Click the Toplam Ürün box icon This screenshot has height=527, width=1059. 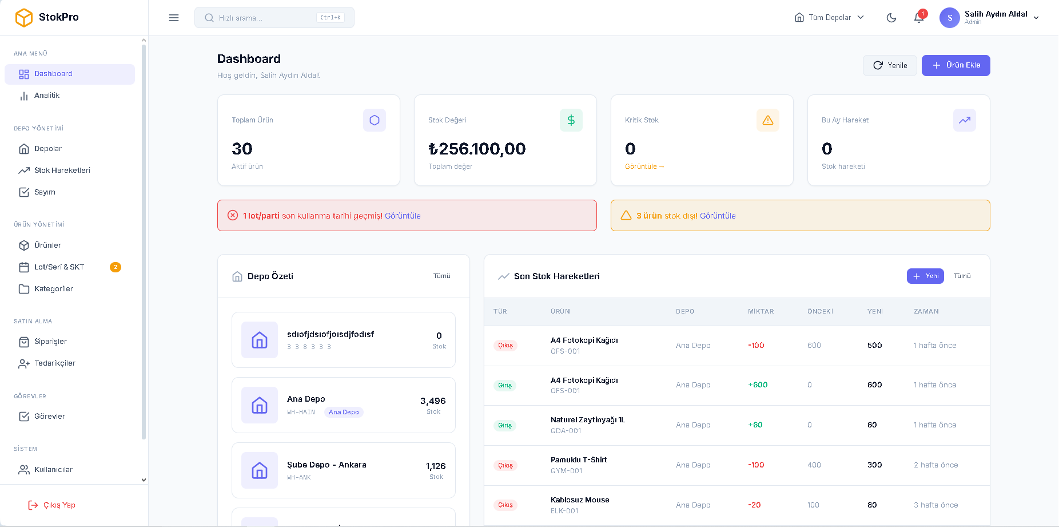(x=374, y=120)
